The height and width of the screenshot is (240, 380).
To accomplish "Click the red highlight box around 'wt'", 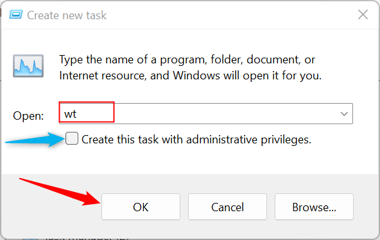I will click(87, 111).
